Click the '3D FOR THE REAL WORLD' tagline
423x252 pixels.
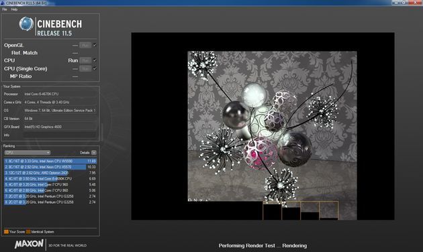67,245
